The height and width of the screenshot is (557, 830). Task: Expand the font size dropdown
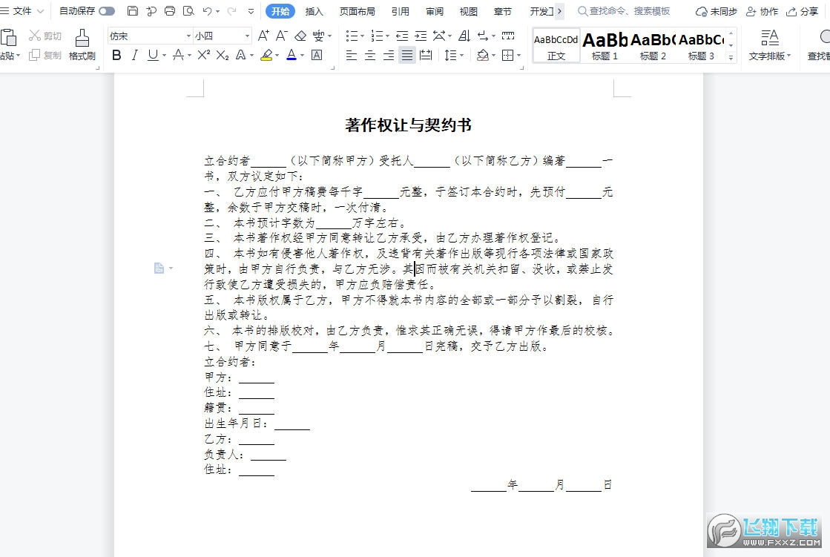[247, 36]
